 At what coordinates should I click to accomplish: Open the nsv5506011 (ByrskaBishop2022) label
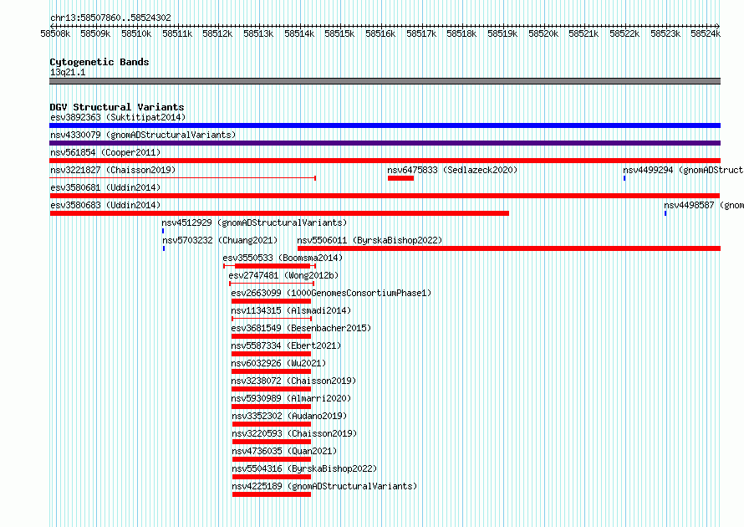coord(369,240)
